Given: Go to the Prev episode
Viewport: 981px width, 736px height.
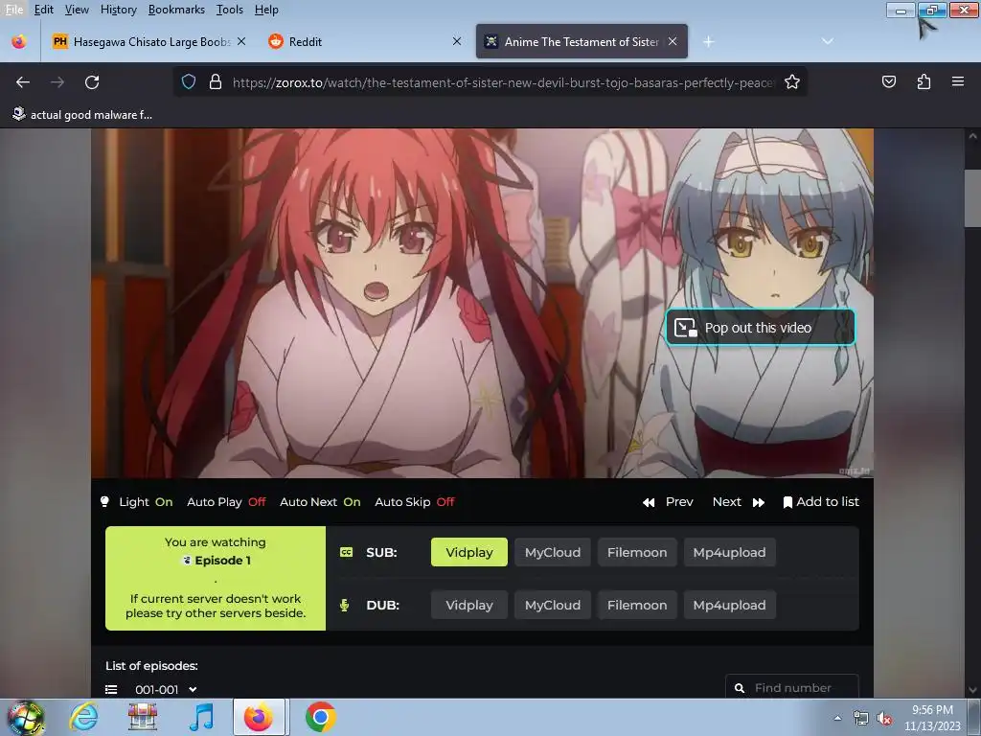Looking at the screenshot, I should coord(668,502).
